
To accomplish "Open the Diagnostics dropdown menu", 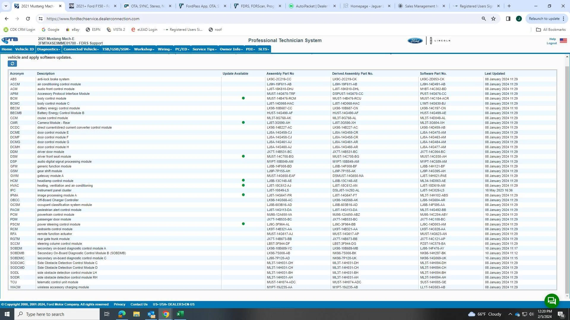I will coord(49,49).
